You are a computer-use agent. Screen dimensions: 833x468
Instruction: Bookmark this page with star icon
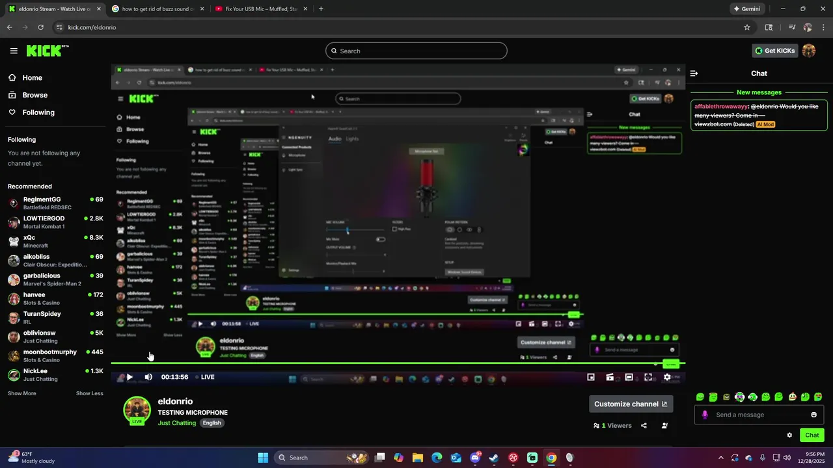pos(747,27)
